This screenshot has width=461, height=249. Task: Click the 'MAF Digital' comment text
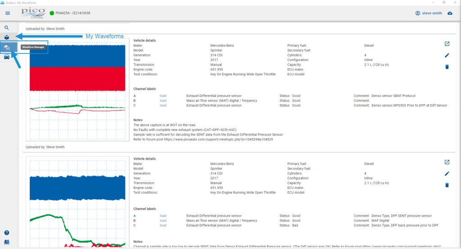click(x=380, y=221)
